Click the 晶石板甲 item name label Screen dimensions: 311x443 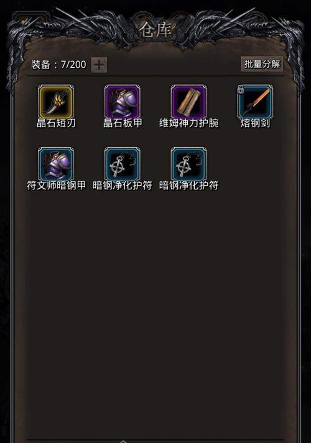coord(123,123)
